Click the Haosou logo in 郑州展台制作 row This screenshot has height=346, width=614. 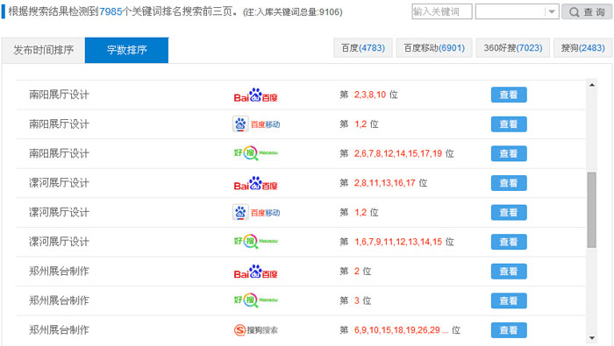(x=256, y=300)
